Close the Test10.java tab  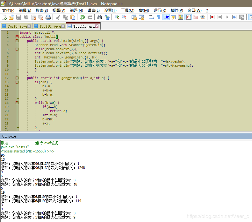tap(63, 26)
